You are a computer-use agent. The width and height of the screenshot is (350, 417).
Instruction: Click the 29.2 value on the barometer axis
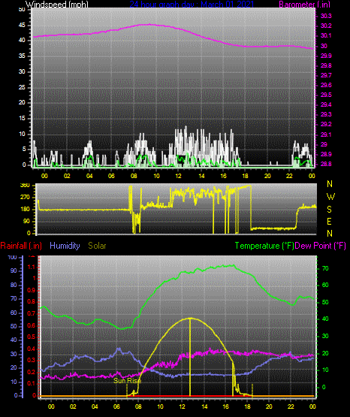[x=326, y=124]
